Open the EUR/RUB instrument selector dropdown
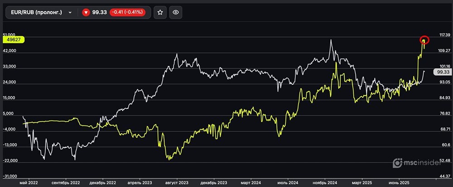Screen dimensions: 453x187 (41, 12)
